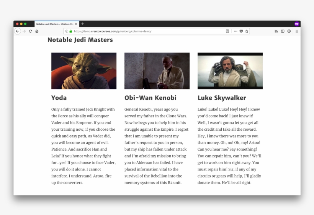Click paragraph starting 'Luke! Luke! Luke! Hey!'
The image size is (314, 215).
[x=229, y=146]
